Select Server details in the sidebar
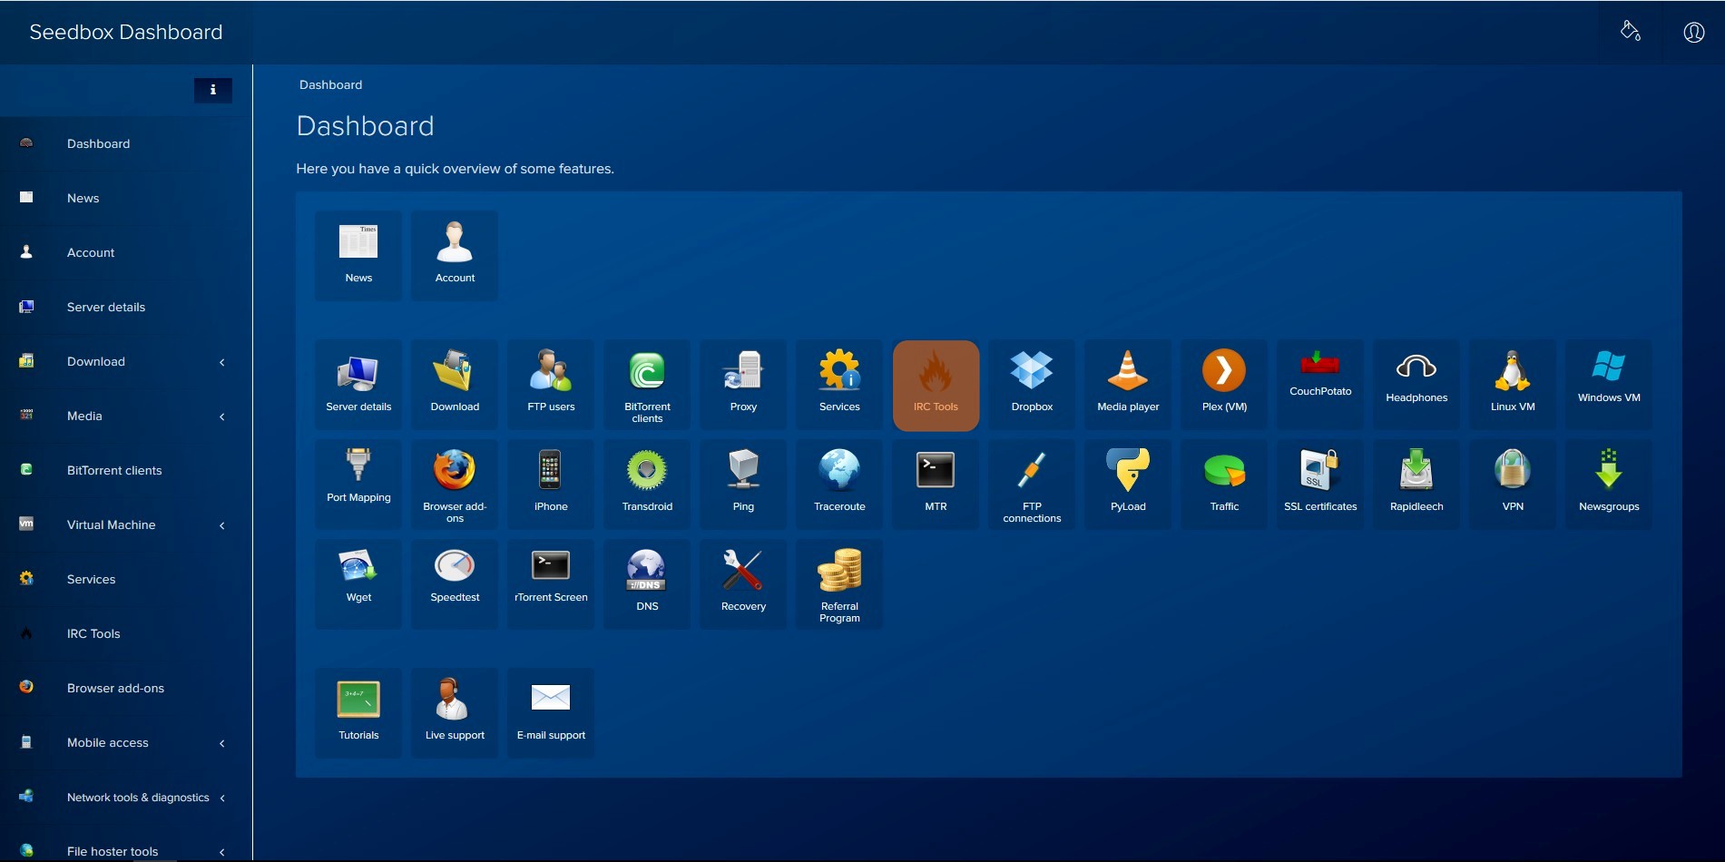1725x862 pixels. (x=106, y=307)
